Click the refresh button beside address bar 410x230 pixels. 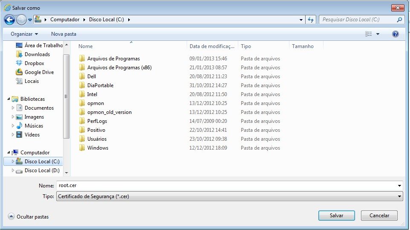click(x=311, y=20)
